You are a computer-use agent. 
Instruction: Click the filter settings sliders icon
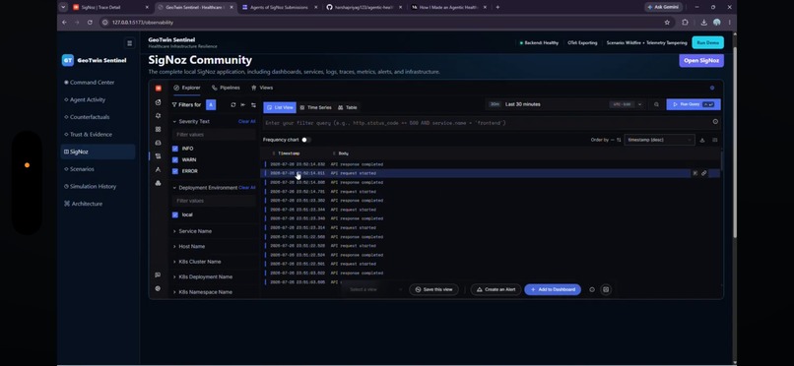click(x=253, y=105)
